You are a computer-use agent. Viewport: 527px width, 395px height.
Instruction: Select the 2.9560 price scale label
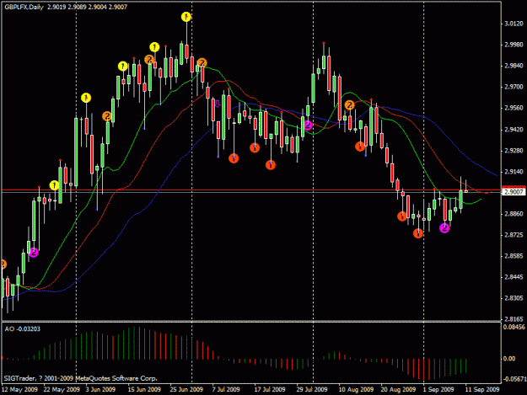(x=514, y=108)
